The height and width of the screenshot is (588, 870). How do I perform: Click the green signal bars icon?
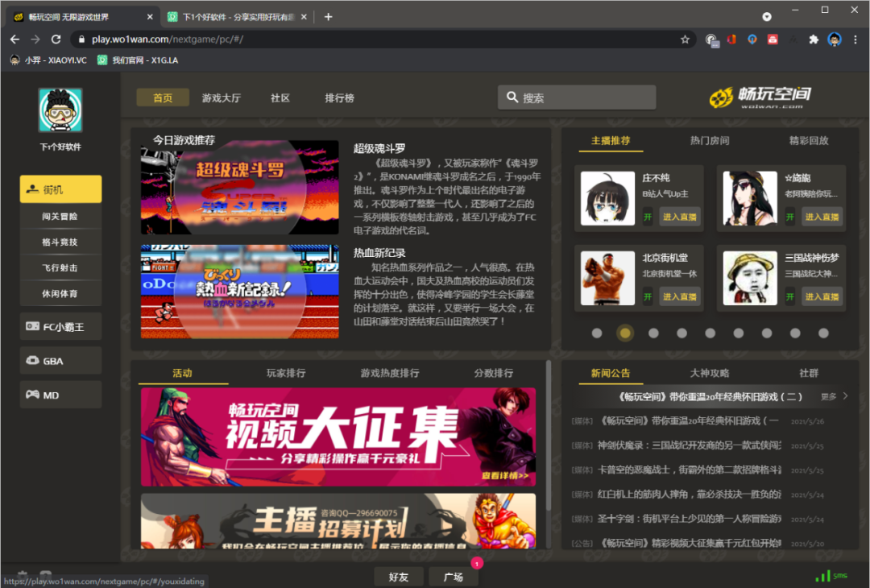tap(822, 576)
